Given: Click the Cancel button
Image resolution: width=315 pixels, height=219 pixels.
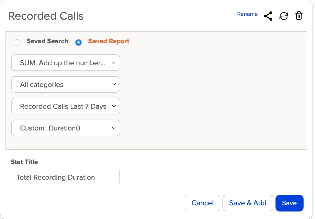Looking at the screenshot, I should point(202,203).
